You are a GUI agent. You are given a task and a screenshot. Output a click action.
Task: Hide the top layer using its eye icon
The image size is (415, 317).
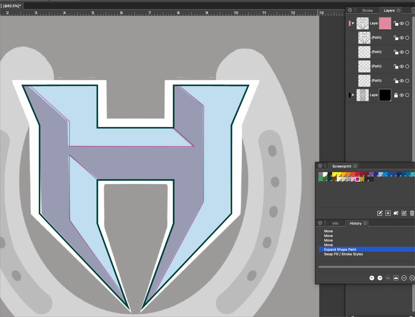click(x=402, y=24)
